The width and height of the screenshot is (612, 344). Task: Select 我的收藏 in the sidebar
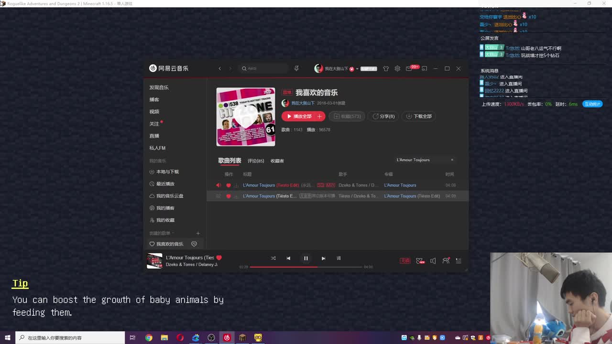pyautogui.click(x=165, y=220)
